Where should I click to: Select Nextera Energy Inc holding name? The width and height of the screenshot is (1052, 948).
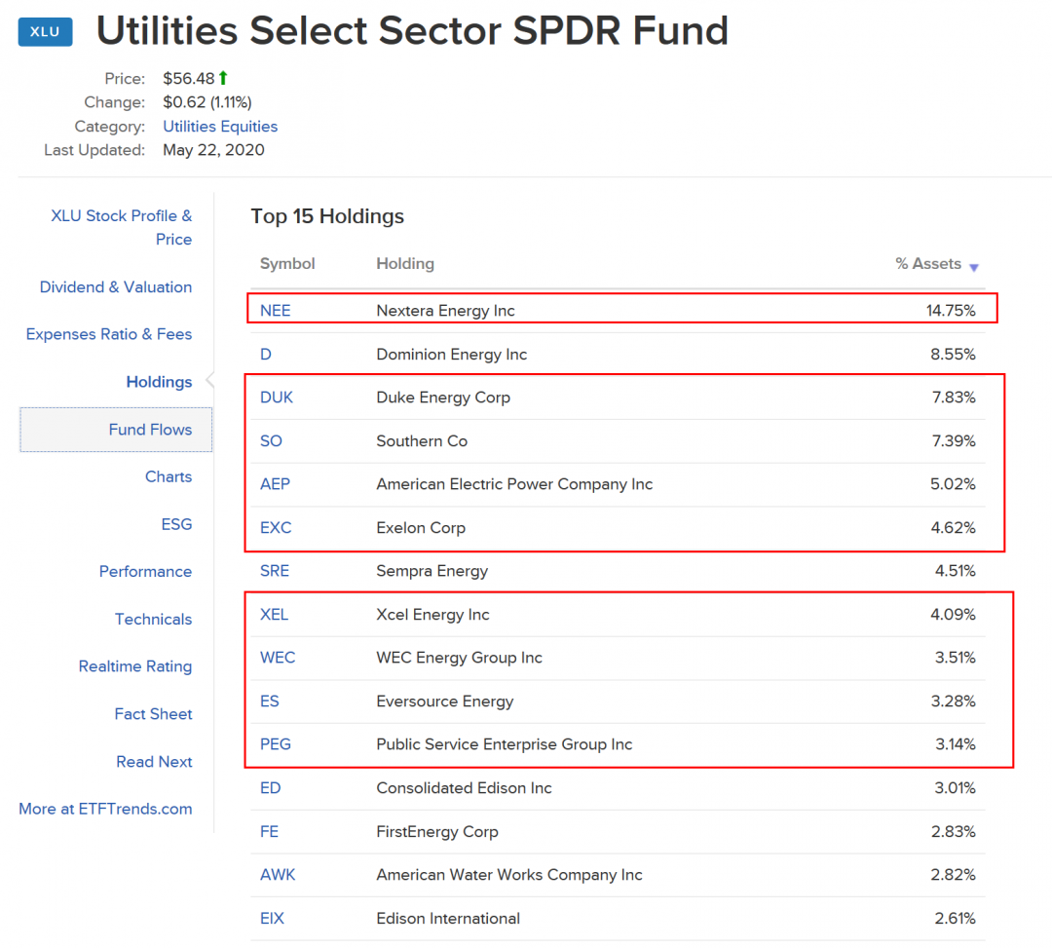coord(445,311)
